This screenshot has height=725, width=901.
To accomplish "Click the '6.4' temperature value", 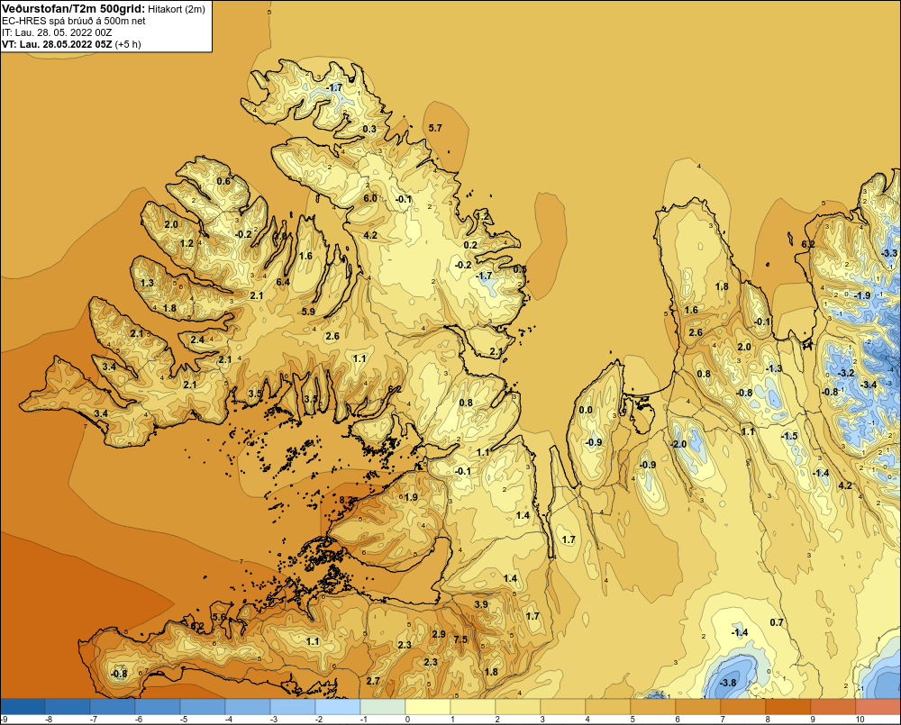I will tap(283, 282).
